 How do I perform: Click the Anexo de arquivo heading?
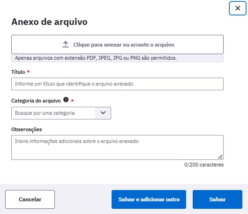pos(49,22)
